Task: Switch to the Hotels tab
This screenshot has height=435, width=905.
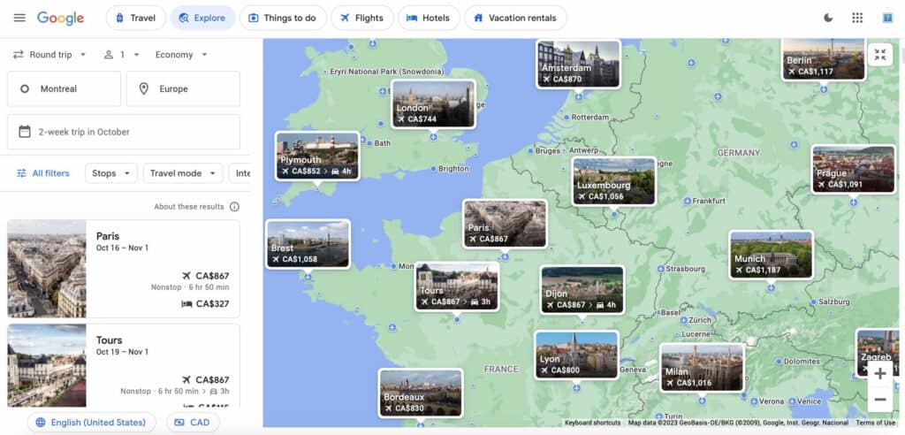Action: coord(430,18)
